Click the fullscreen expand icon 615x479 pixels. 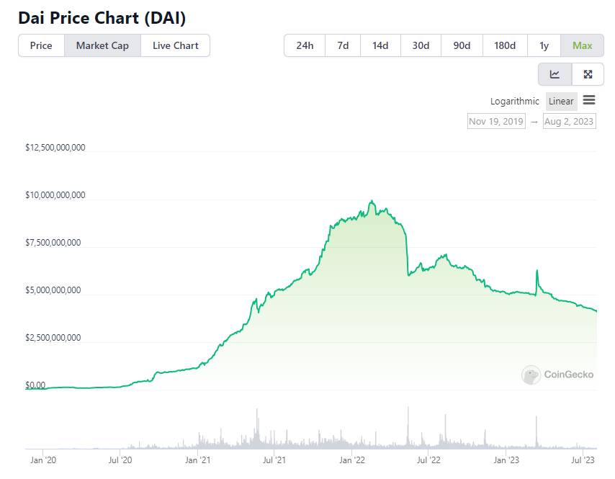(x=588, y=74)
